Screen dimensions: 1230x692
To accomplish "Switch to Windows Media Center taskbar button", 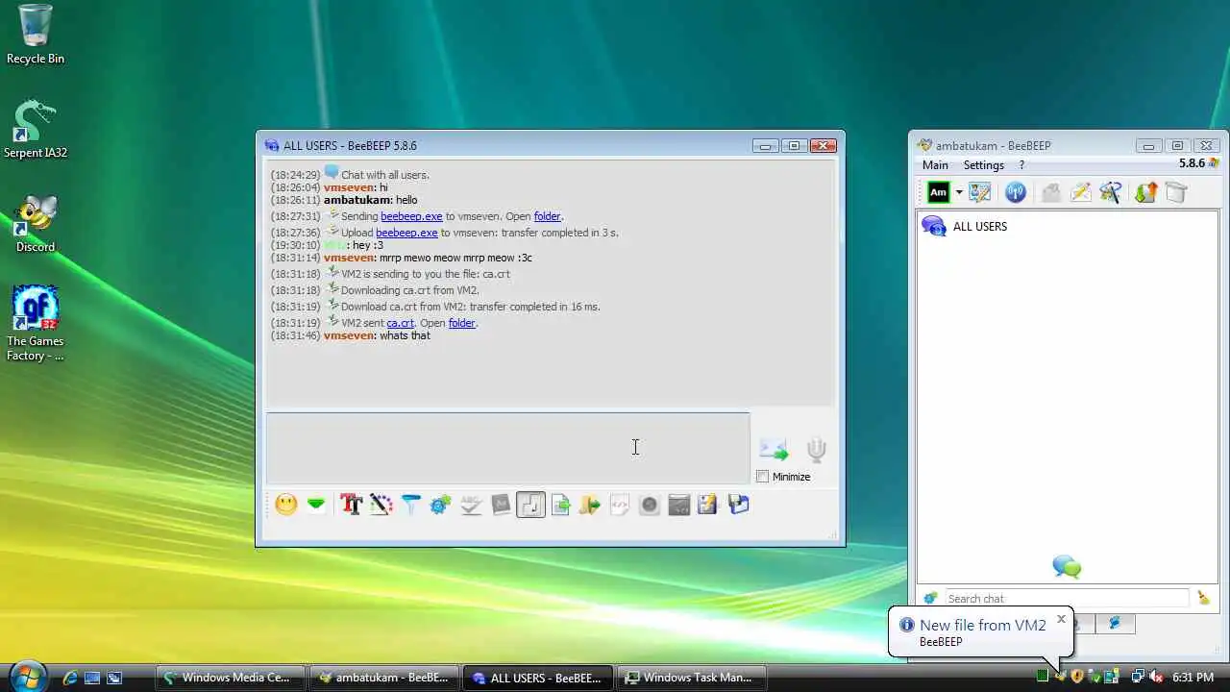I will coord(231,678).
